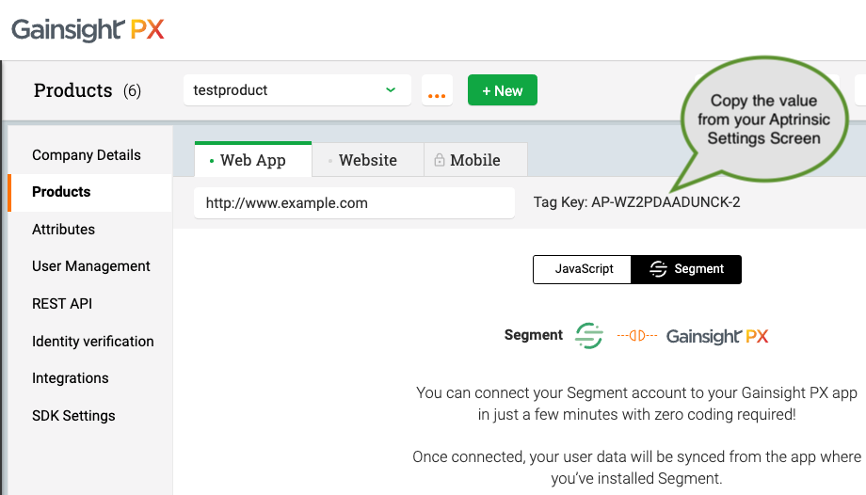Create a new product with New button

coord(502,90)
